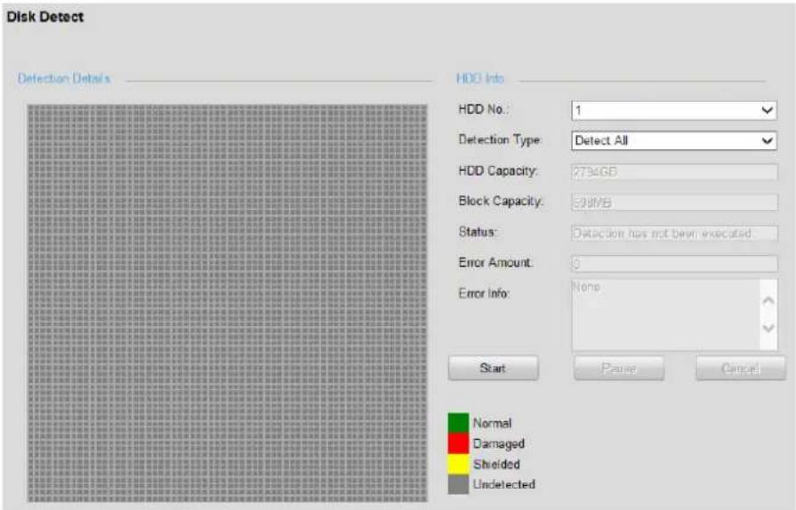Click the Status field

pos(674,233)
